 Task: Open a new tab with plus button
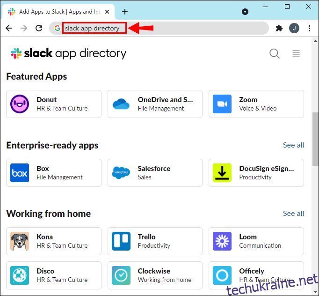tap(125, 12)
